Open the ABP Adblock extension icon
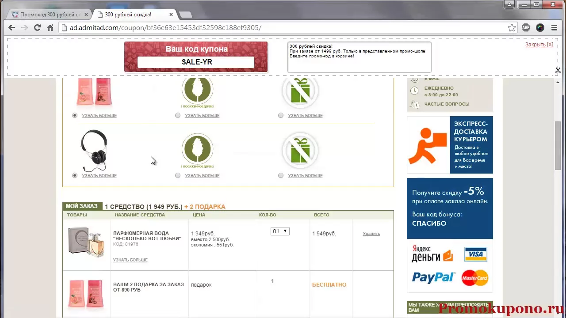 click(x=526, y=28)
